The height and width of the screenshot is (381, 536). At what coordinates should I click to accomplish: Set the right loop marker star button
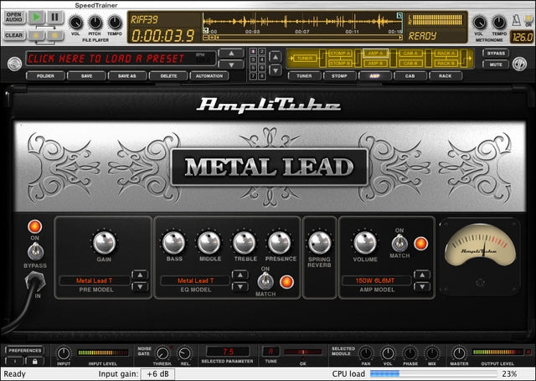(55, 35)
